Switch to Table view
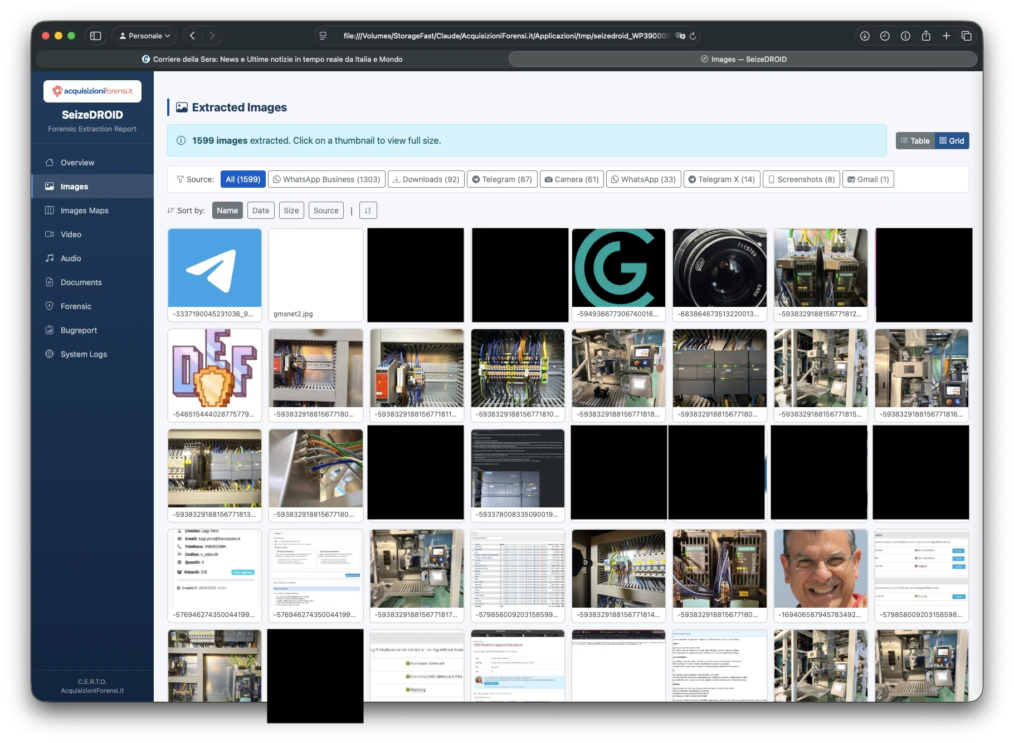This screenshot has height=743, width=1014. tap(915, 141)
